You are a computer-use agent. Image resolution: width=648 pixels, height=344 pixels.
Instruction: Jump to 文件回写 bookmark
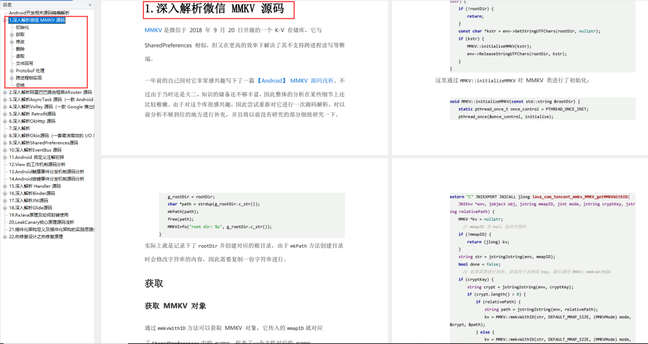pos(24,64)
